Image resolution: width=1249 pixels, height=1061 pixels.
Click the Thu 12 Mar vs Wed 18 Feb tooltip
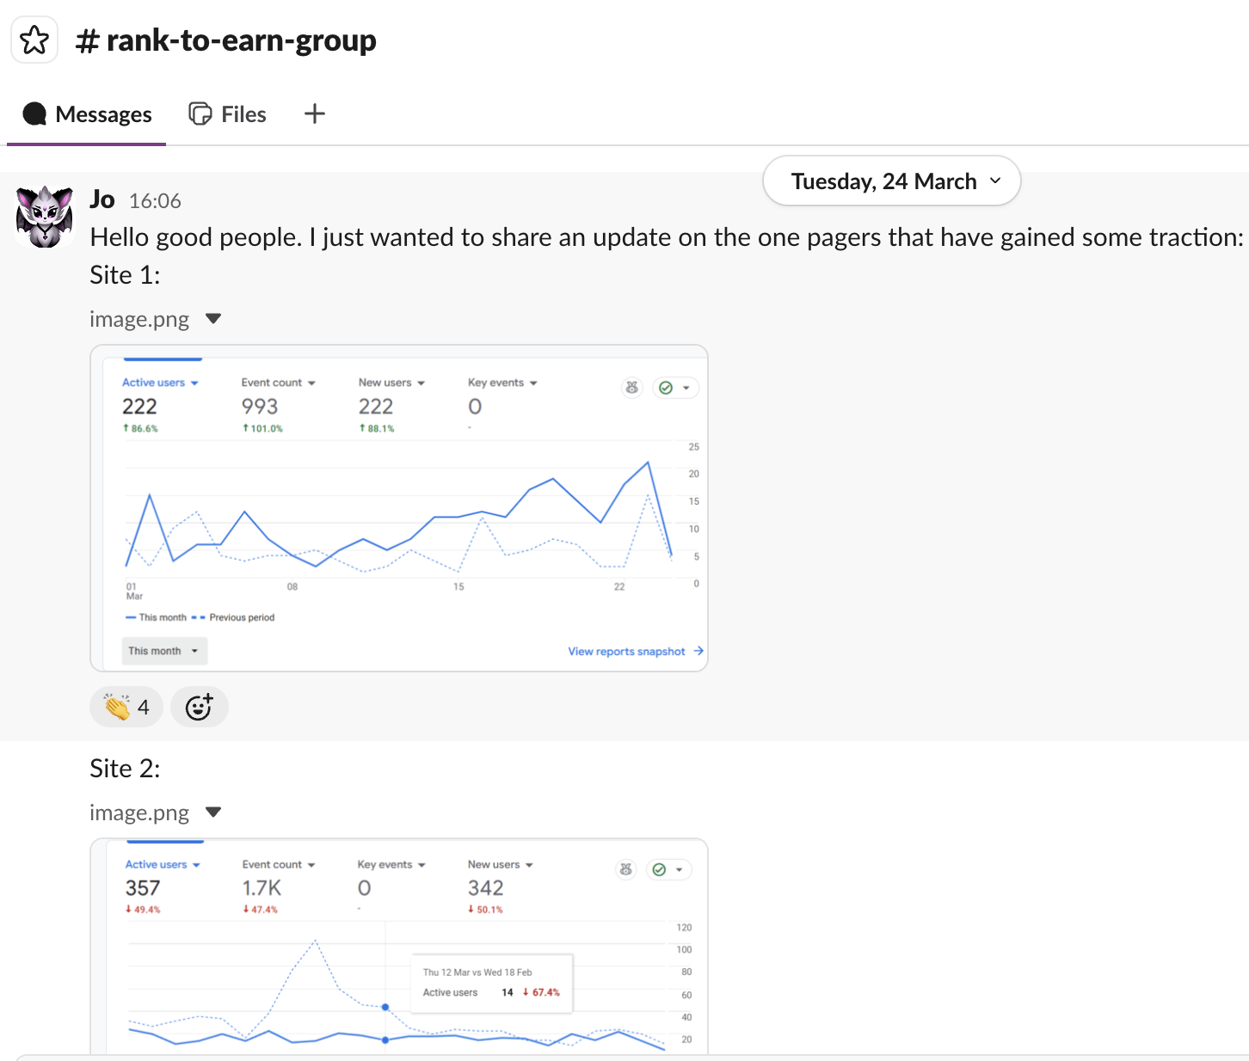492,983
